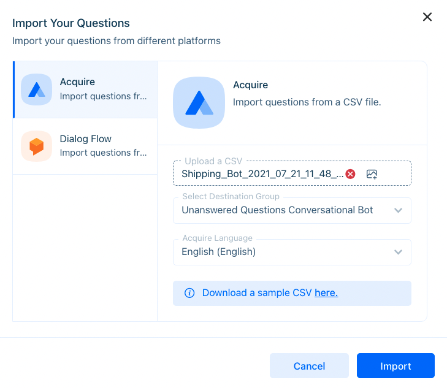The image size is (447, 388).
Task: Open the English (English) language selector
Action: (x=292, y=252)
